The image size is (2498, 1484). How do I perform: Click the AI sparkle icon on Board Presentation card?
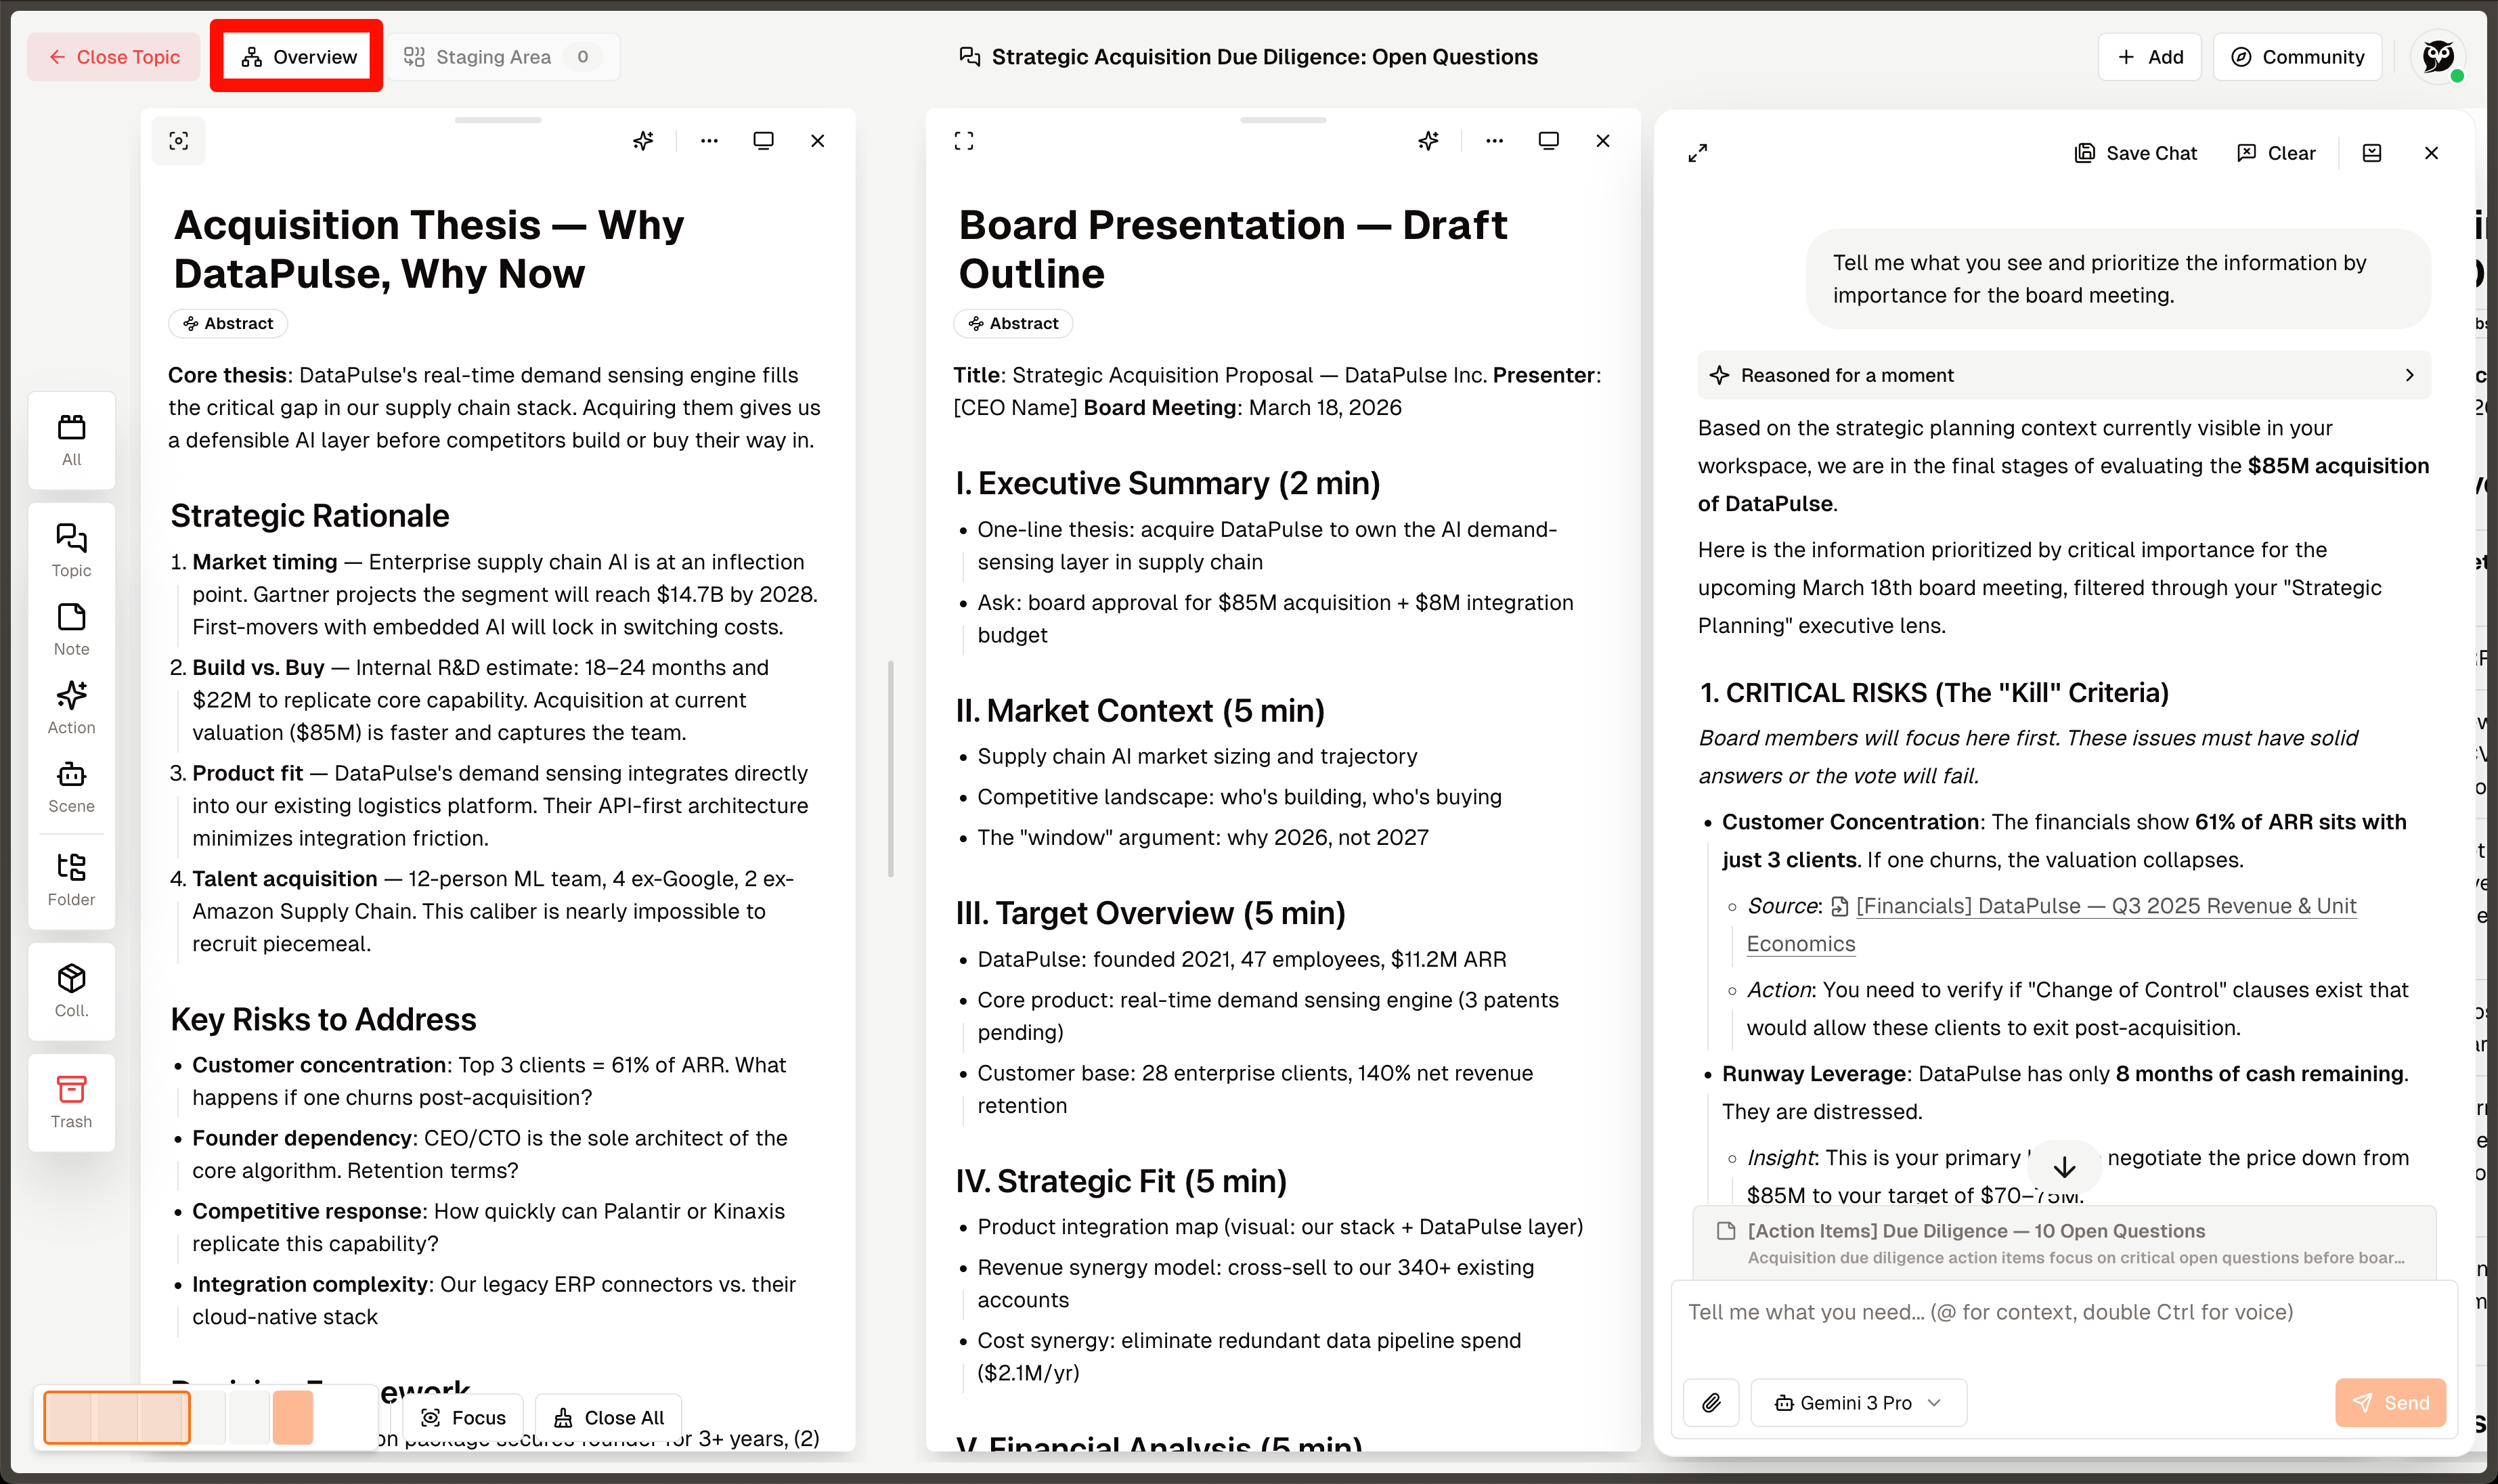click(1428, 141)
